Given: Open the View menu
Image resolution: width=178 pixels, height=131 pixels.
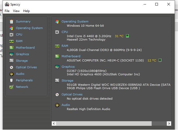Looking at the screenshot, I should tap(16, 11).
